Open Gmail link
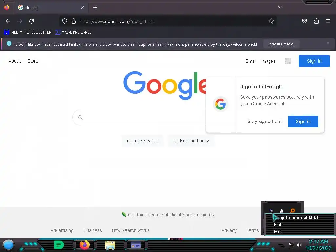 (x=251, y=61)
